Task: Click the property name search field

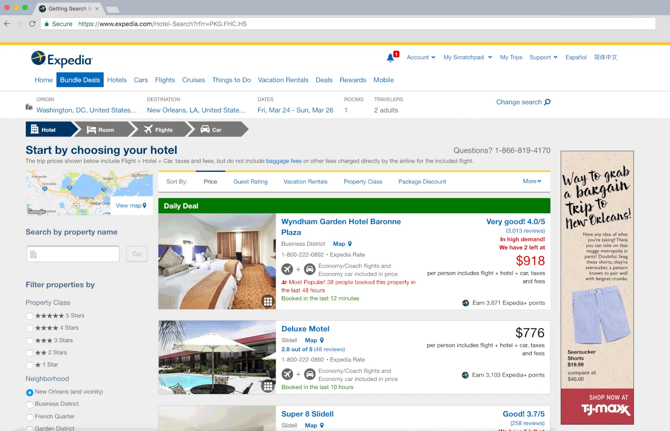Action: coord(73,254)
